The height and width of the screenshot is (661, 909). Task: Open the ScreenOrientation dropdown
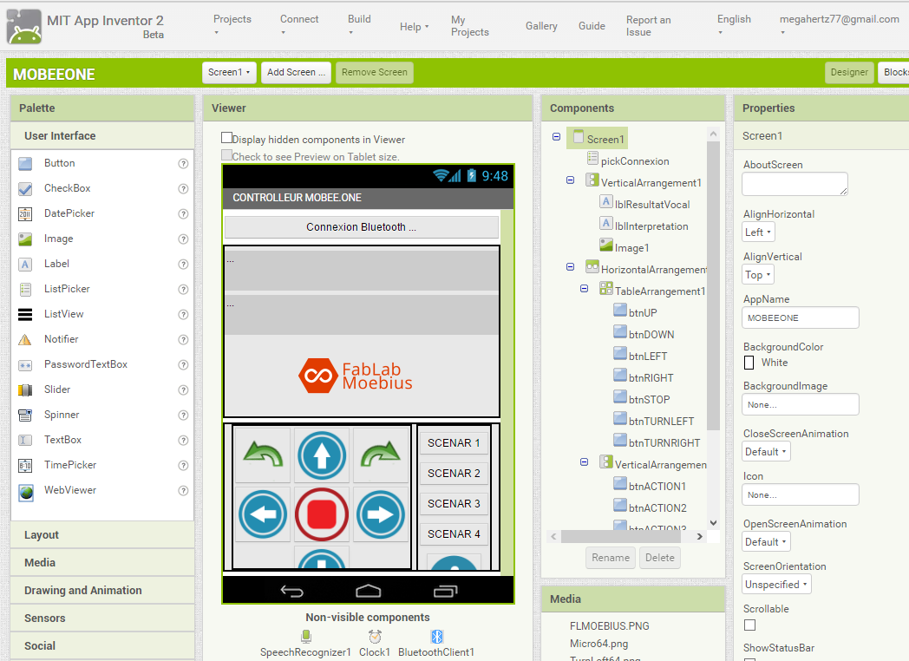coord(776,585)
